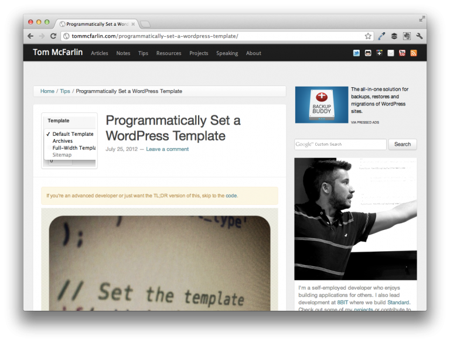Close the current browser tab
This screenshot has width=450, height=343.
pos(133,24)
